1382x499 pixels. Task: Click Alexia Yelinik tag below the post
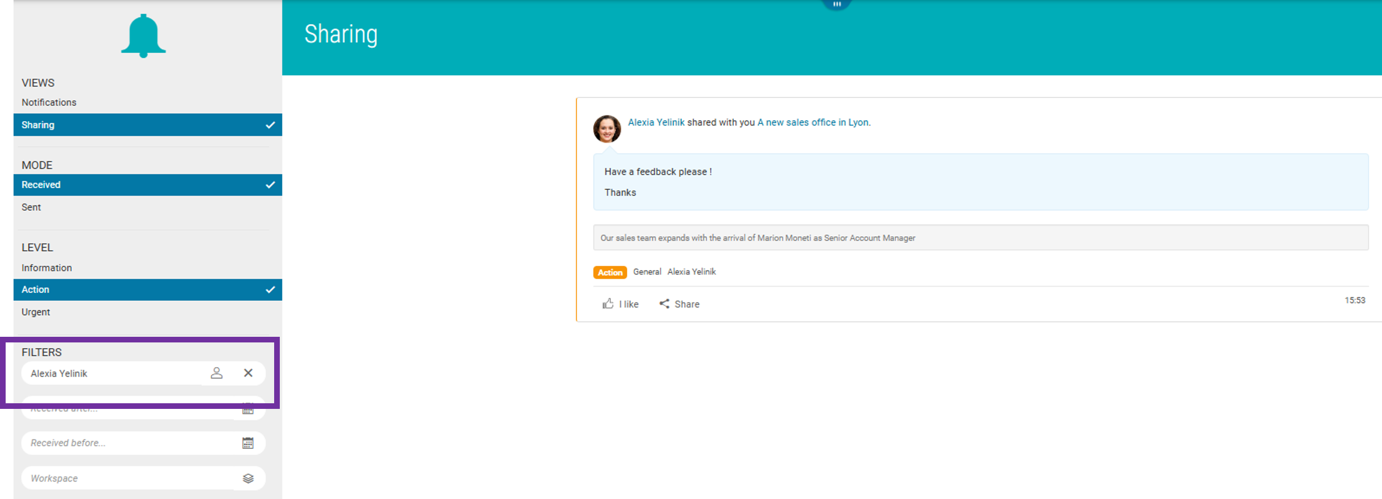(692, 271)
